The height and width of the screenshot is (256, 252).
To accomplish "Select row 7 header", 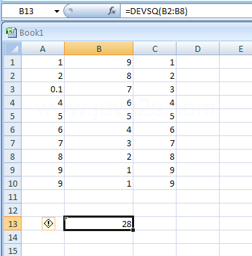I will (x=13, y=143).
